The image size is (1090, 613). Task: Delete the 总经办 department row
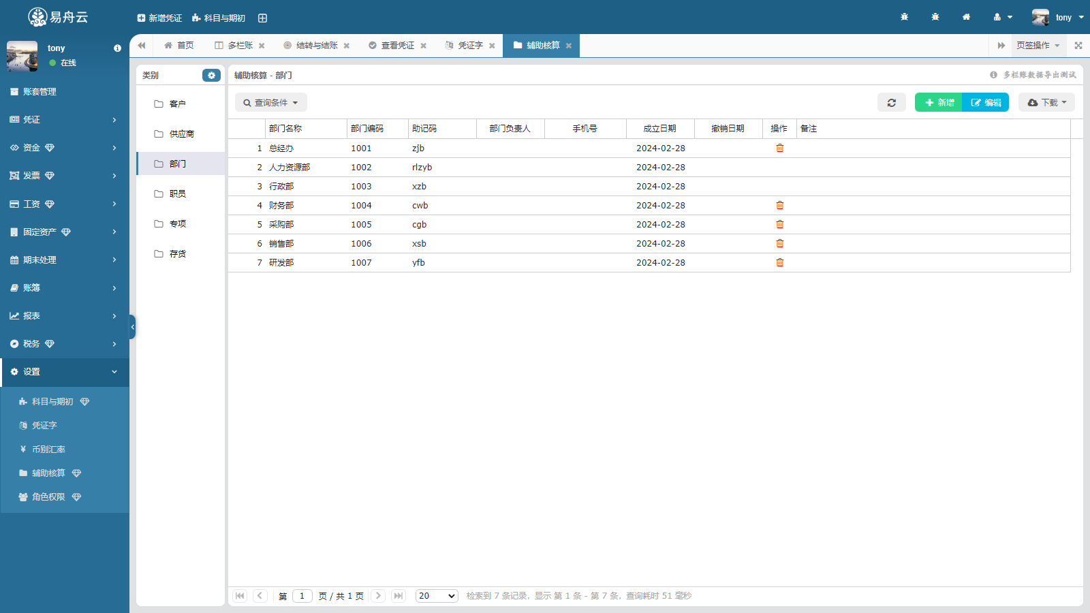780,148
